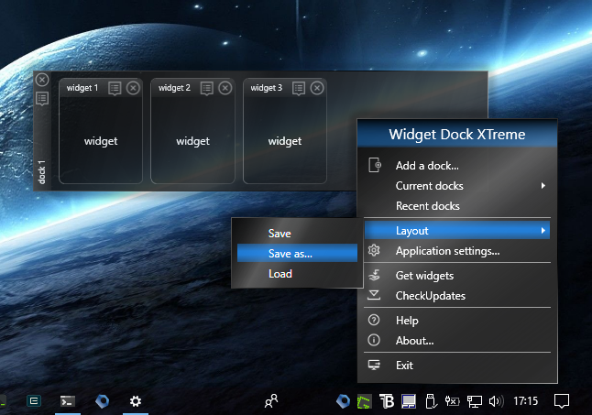
Task: Choose Get widgets menu entry
Action: (x=457, y=276)
